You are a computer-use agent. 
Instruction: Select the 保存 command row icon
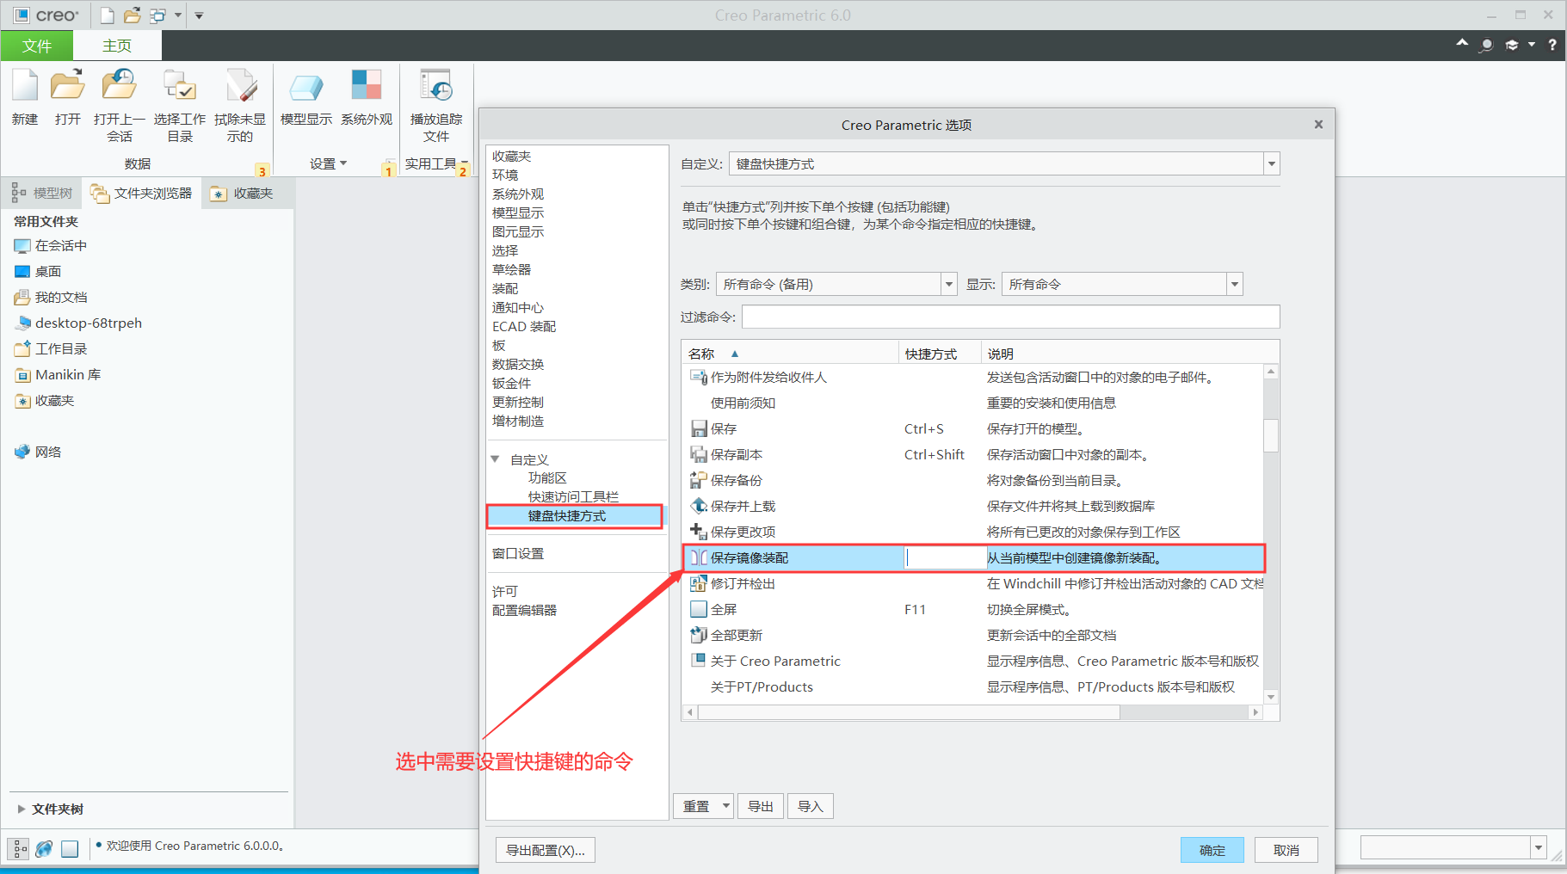699,428
